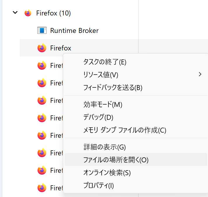Viewport: 208px width, 197px height.
Task: Select メモリ ダンプ ファイルの作成(C)
Action: click(125, 130)
